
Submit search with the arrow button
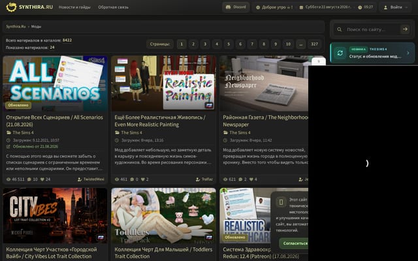[x=405, y=29]
